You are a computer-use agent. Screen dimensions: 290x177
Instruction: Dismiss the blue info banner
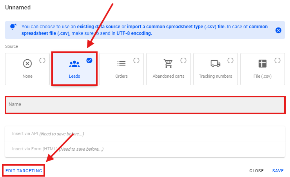(x=278, y=30)
